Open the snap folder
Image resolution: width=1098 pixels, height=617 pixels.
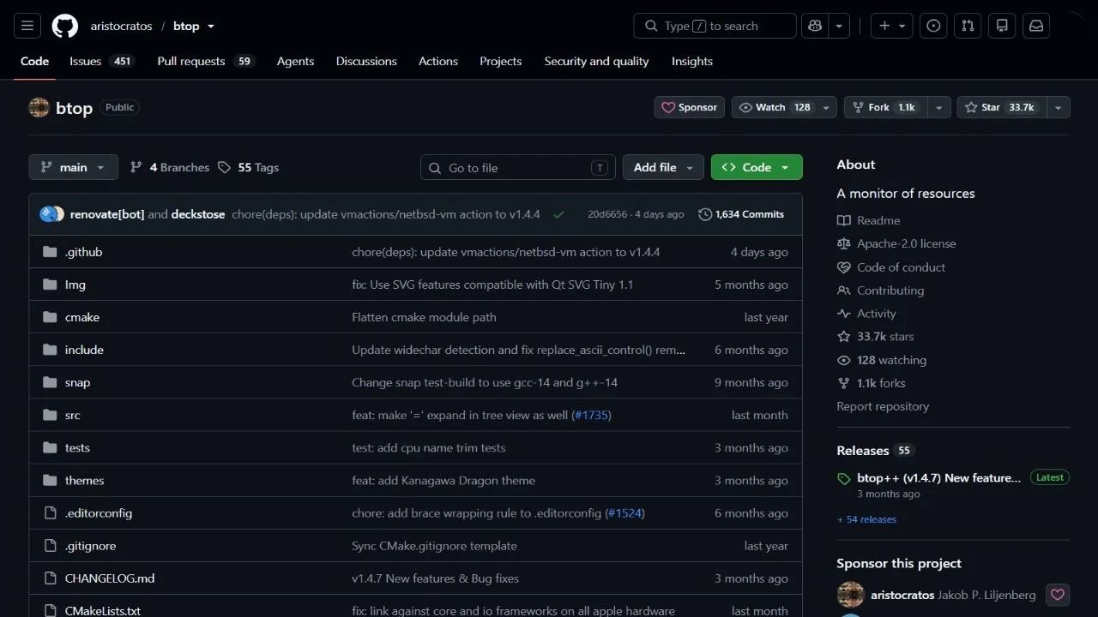click(x=77, y=382)
